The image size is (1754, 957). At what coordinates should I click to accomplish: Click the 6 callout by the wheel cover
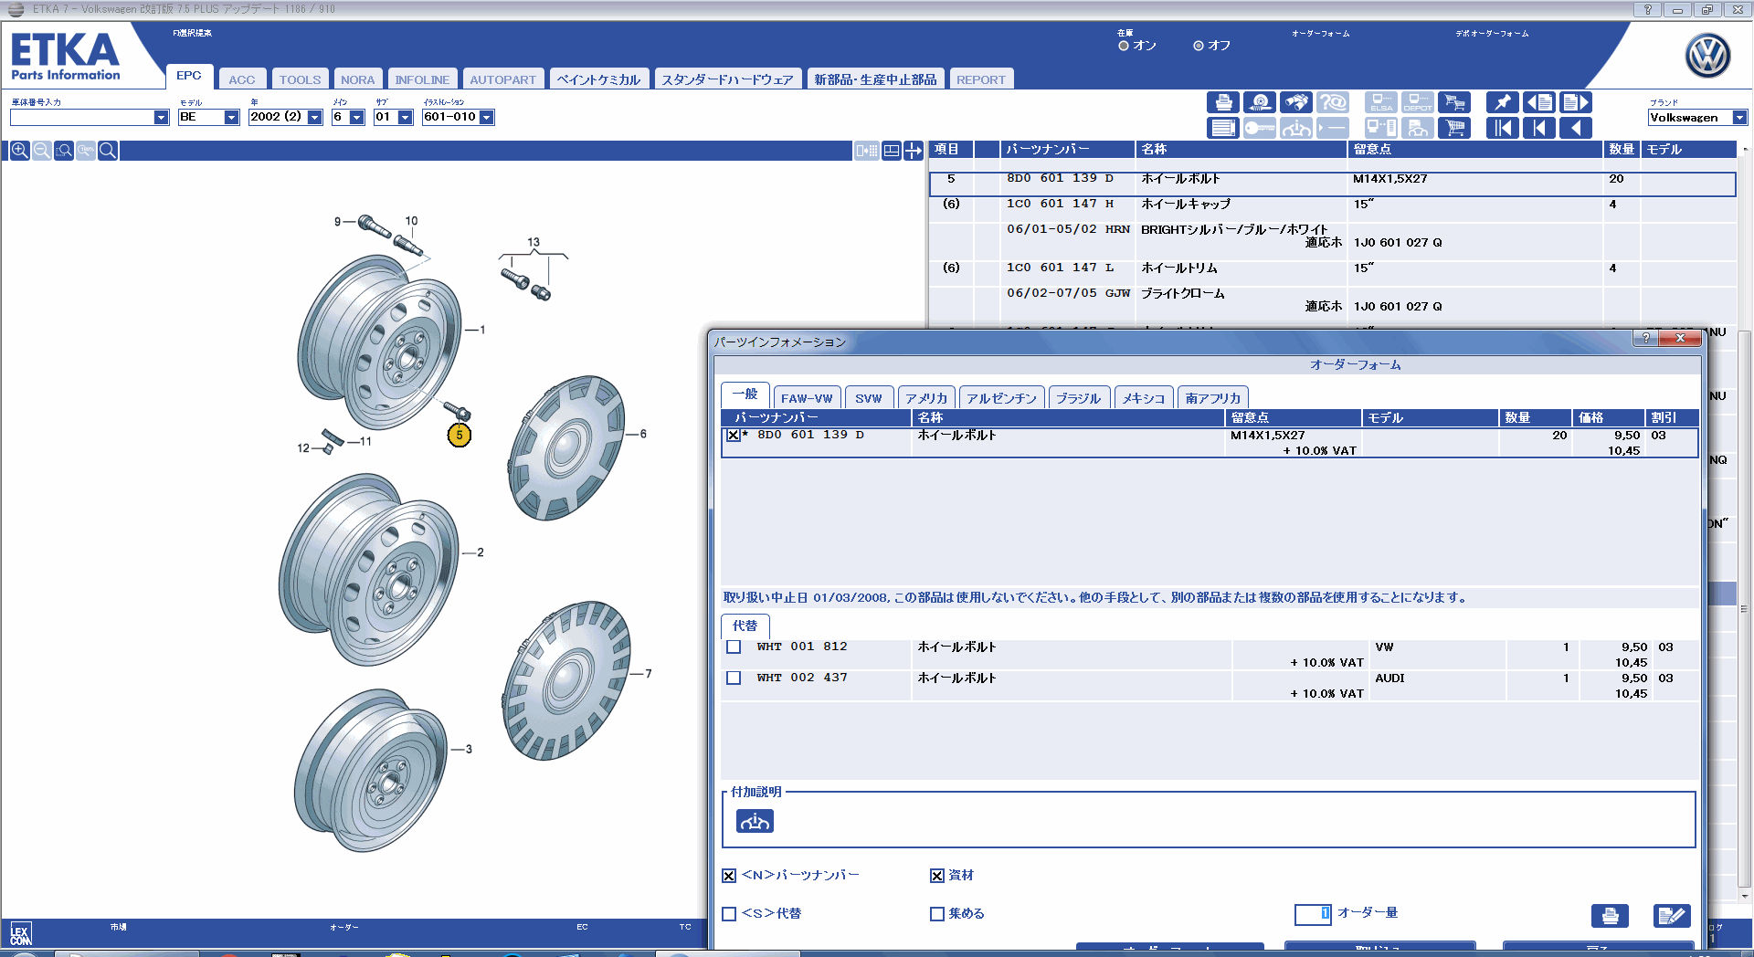pyautogui.click(x=643, y=434)
